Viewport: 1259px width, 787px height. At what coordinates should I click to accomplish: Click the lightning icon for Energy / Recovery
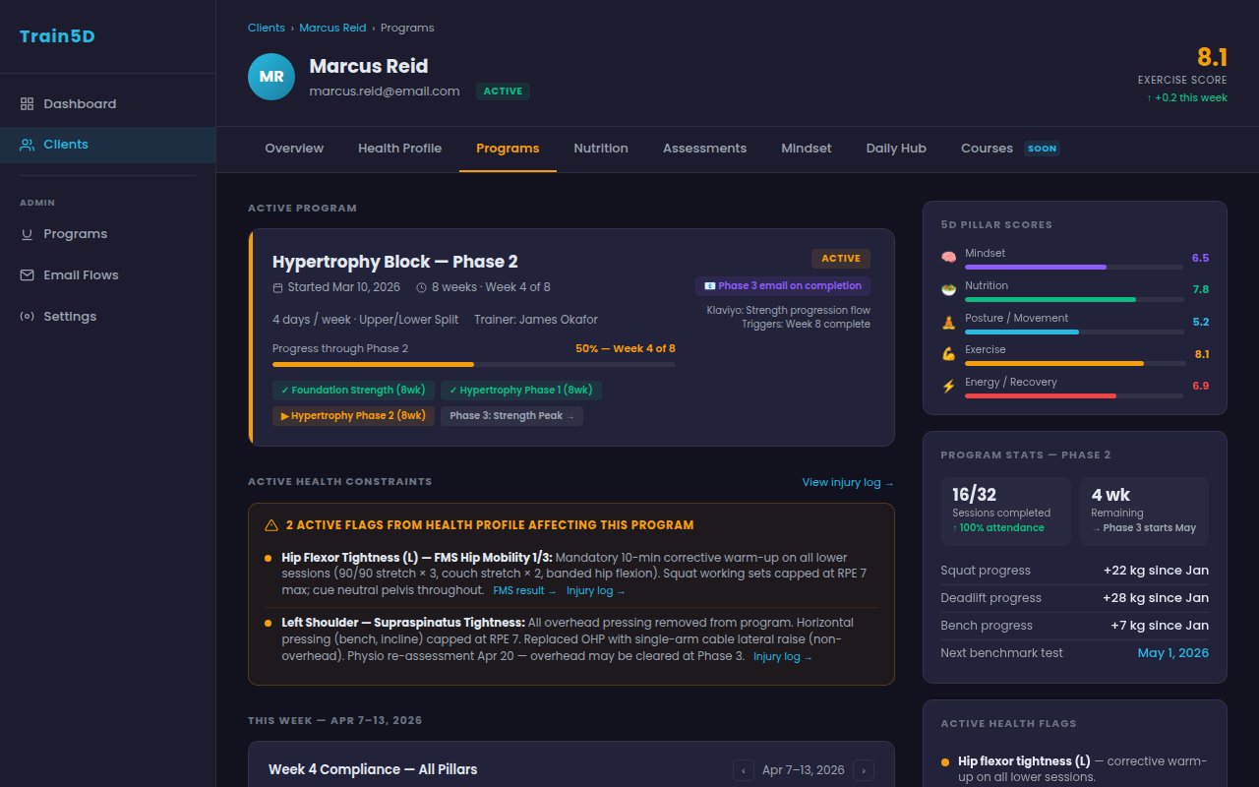(949, 386)
